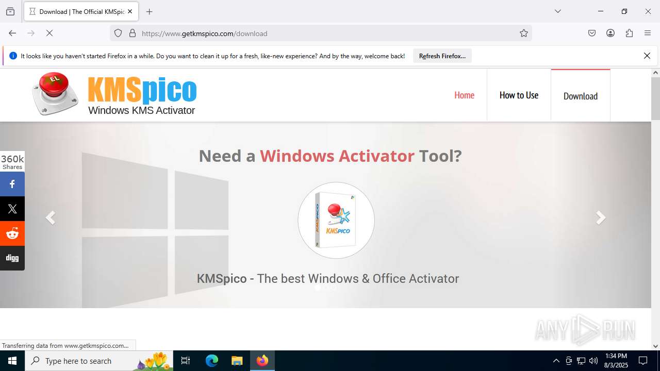Viewport: 660px width, 371px height.
Task: Launch Microsoft Edge from the taskbar
Action: click(212, 361)
